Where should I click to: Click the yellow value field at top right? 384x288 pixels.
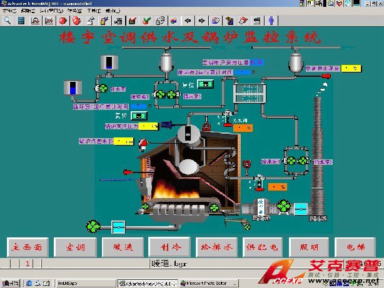coord(352,67)
